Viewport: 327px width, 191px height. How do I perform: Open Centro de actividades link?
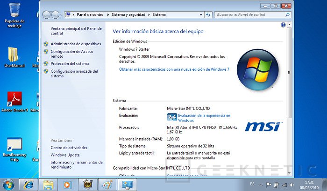tap(69, 148)
